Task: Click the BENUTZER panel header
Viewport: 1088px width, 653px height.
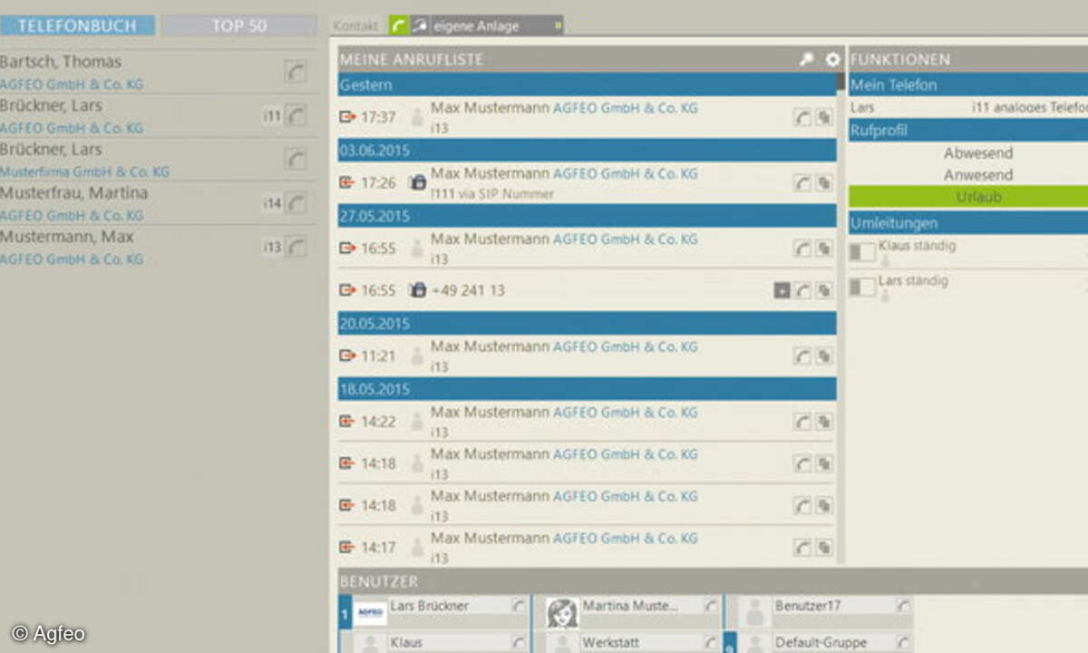Action: (713, 581)
